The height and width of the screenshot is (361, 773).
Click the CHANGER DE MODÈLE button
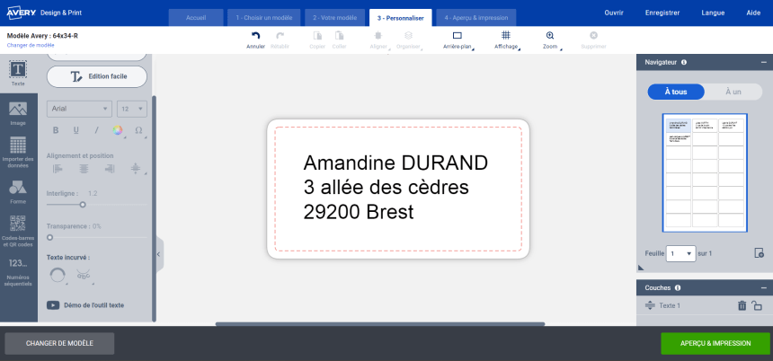tap(59, 343)
